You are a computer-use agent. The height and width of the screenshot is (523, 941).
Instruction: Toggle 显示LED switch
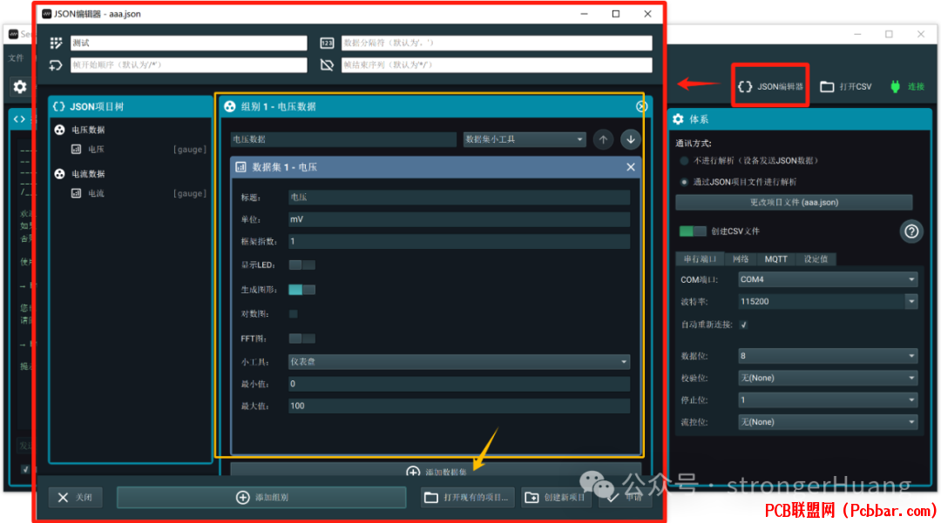301,265
